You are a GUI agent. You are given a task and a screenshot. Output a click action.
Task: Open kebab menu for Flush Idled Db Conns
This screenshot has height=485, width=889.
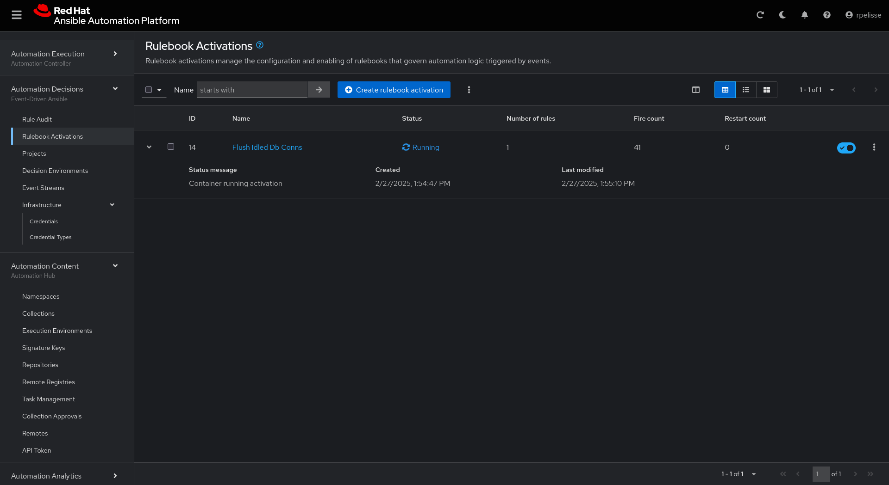pos(874,147)
